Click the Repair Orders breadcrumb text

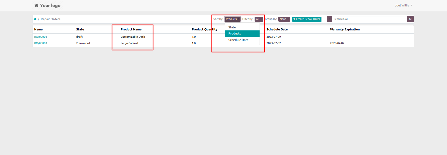[50, 19]
